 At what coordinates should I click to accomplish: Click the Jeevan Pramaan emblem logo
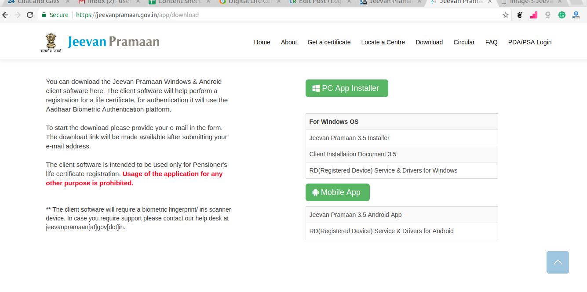click(51, 43)
